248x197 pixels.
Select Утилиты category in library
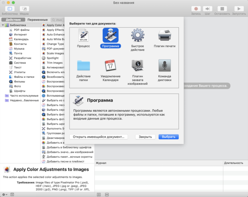point(20,72)
